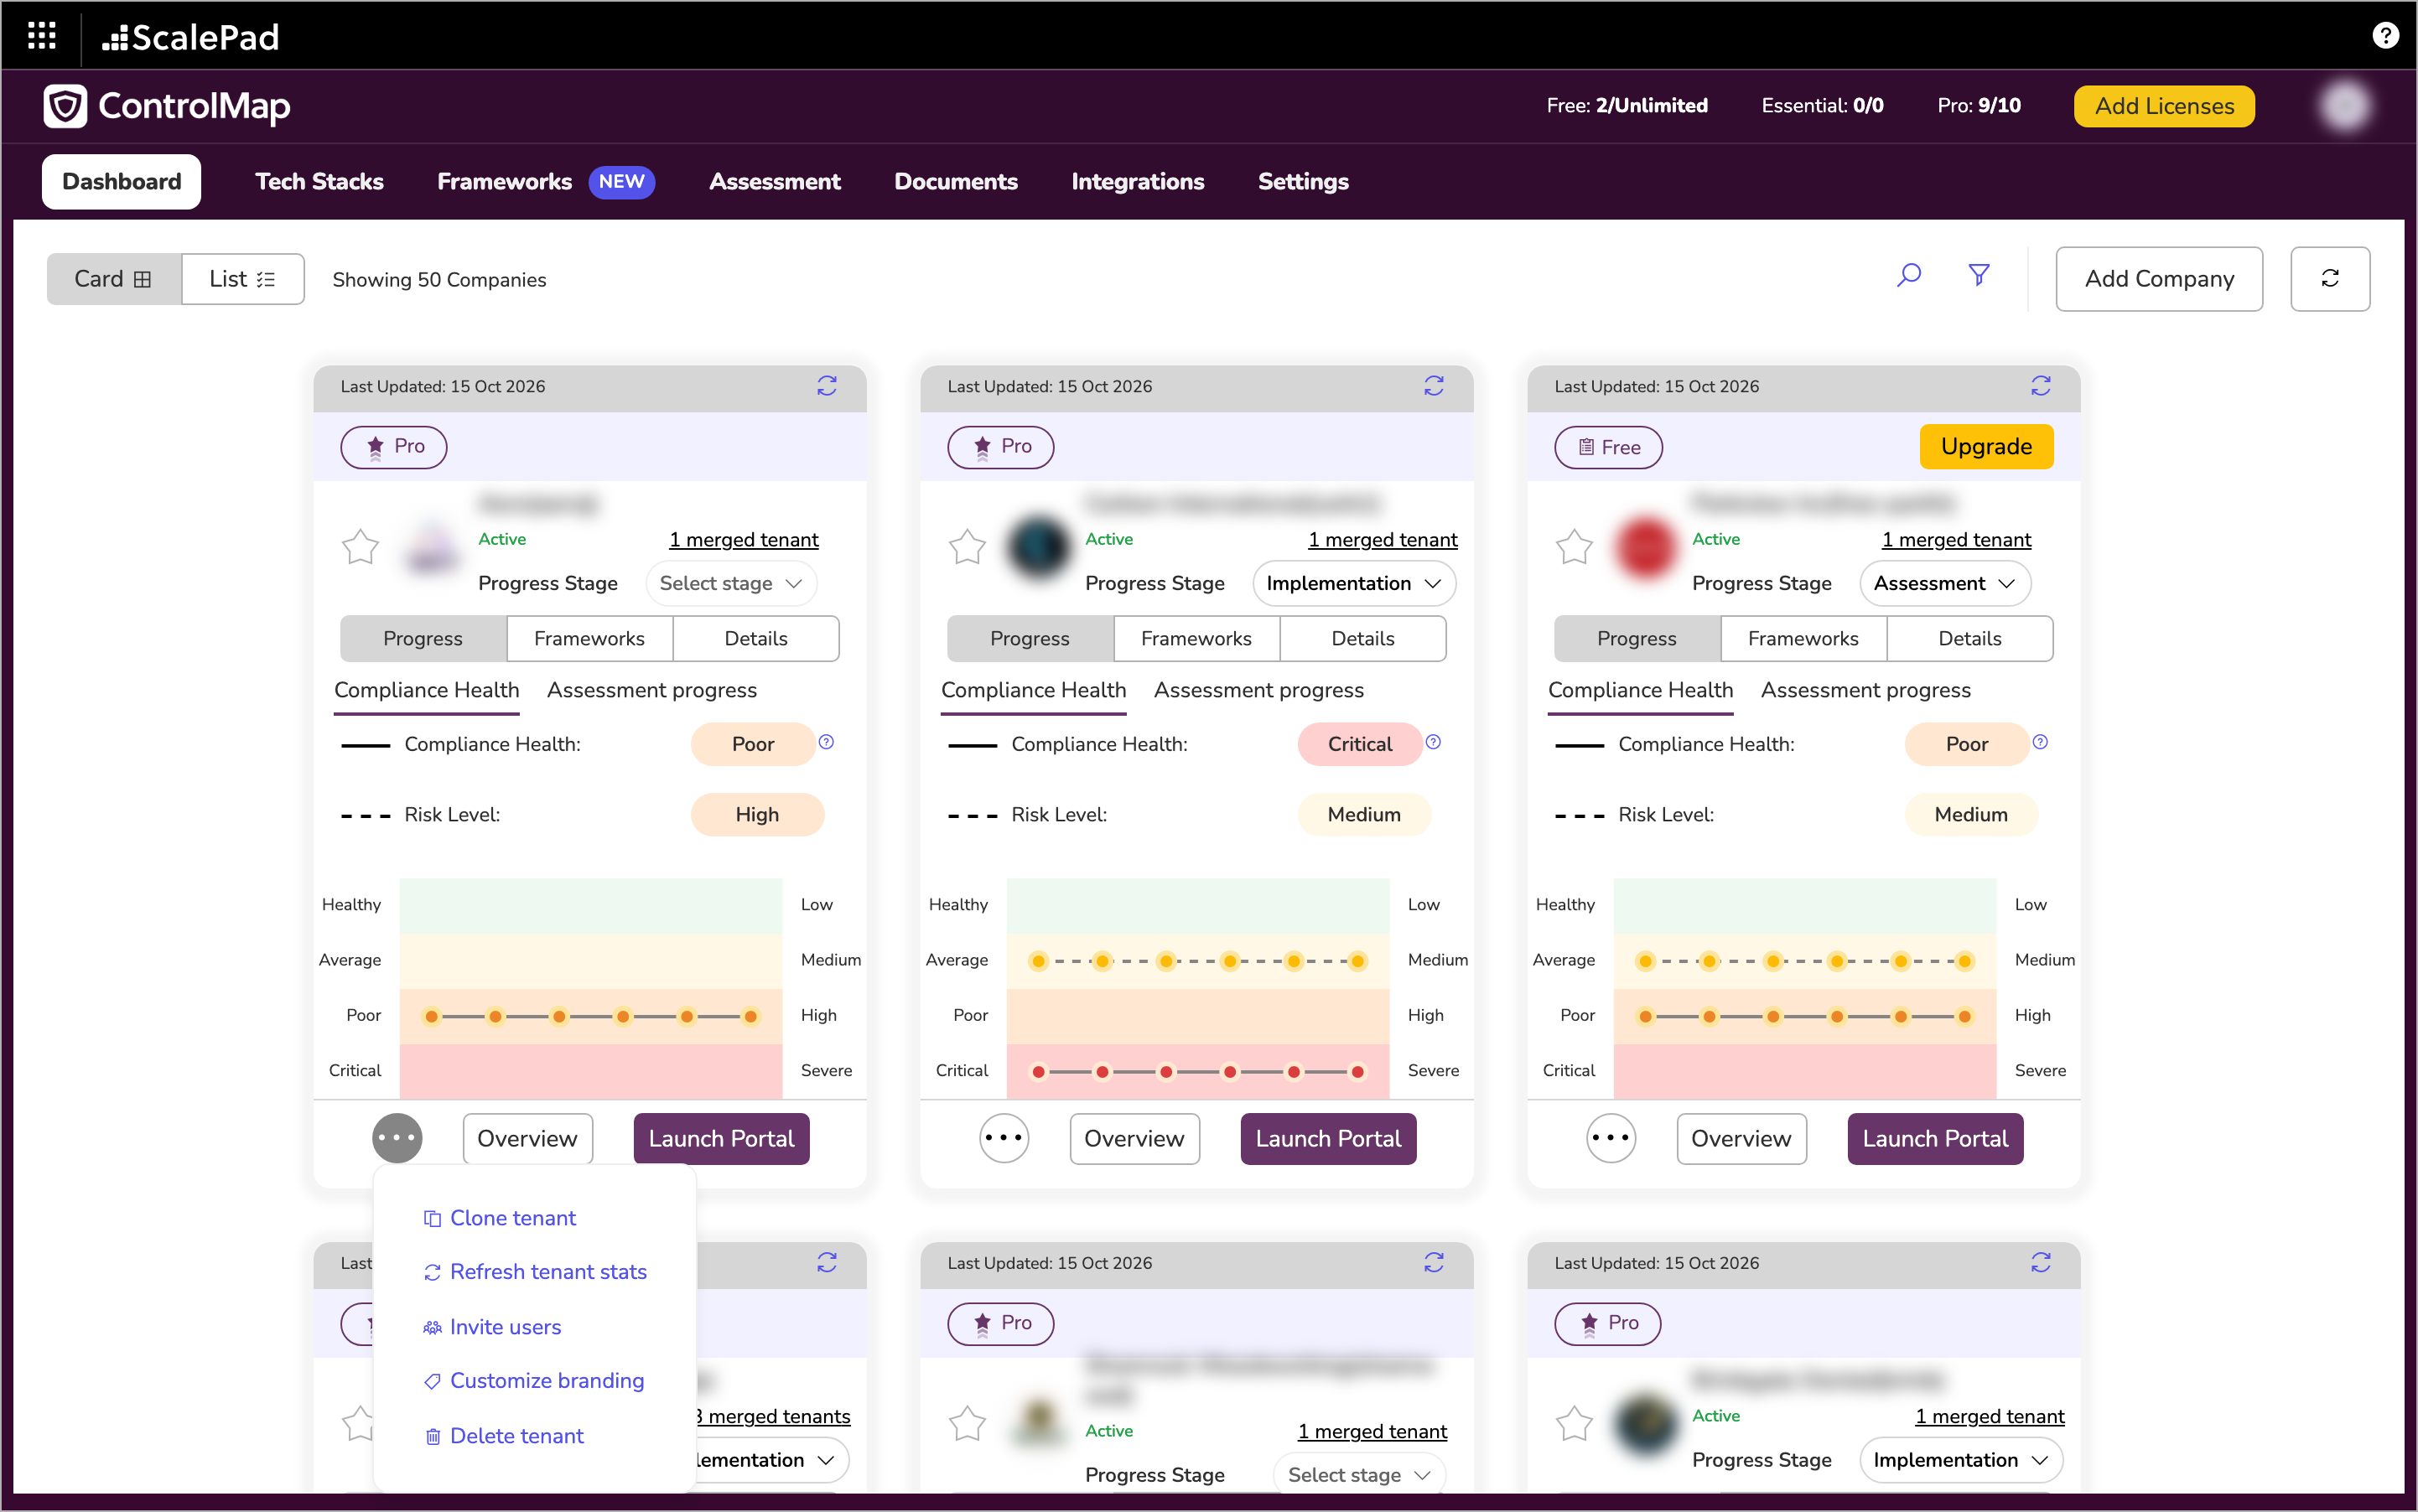
Task: Open Compliance Health info tooltip on Critical card
Action: click(x=1434, y=742)
